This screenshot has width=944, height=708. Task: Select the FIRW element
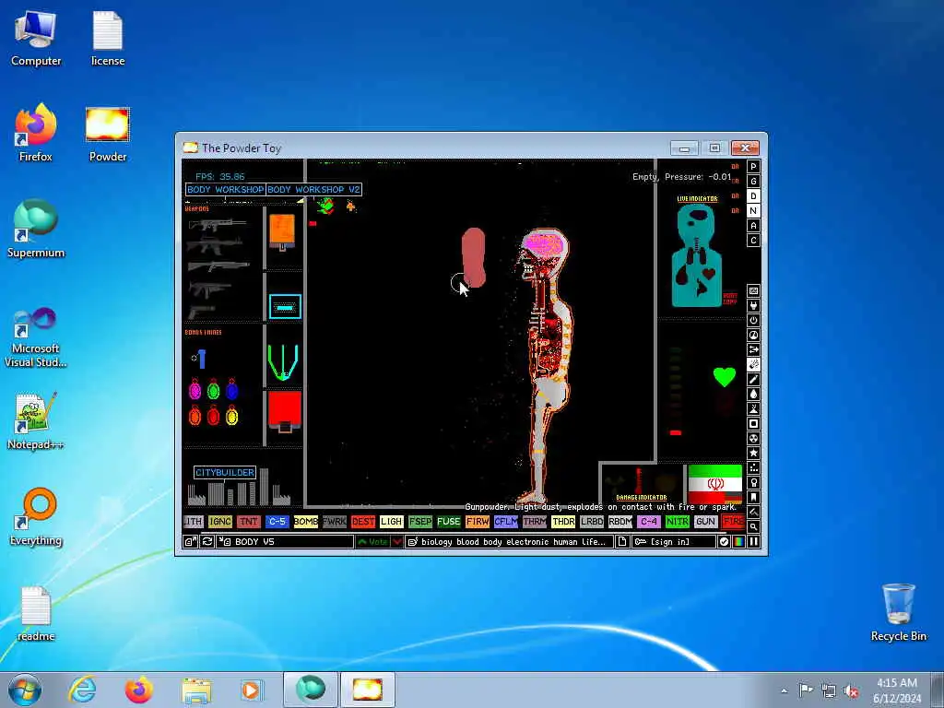(478, 522)
